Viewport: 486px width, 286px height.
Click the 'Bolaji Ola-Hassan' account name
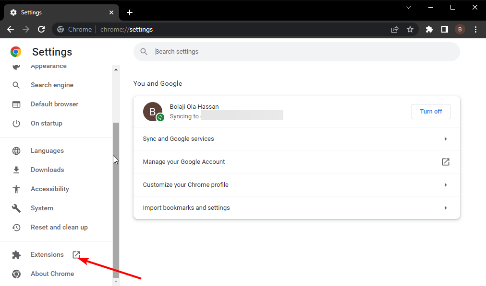pyautogui.click(x=194, y=107)
